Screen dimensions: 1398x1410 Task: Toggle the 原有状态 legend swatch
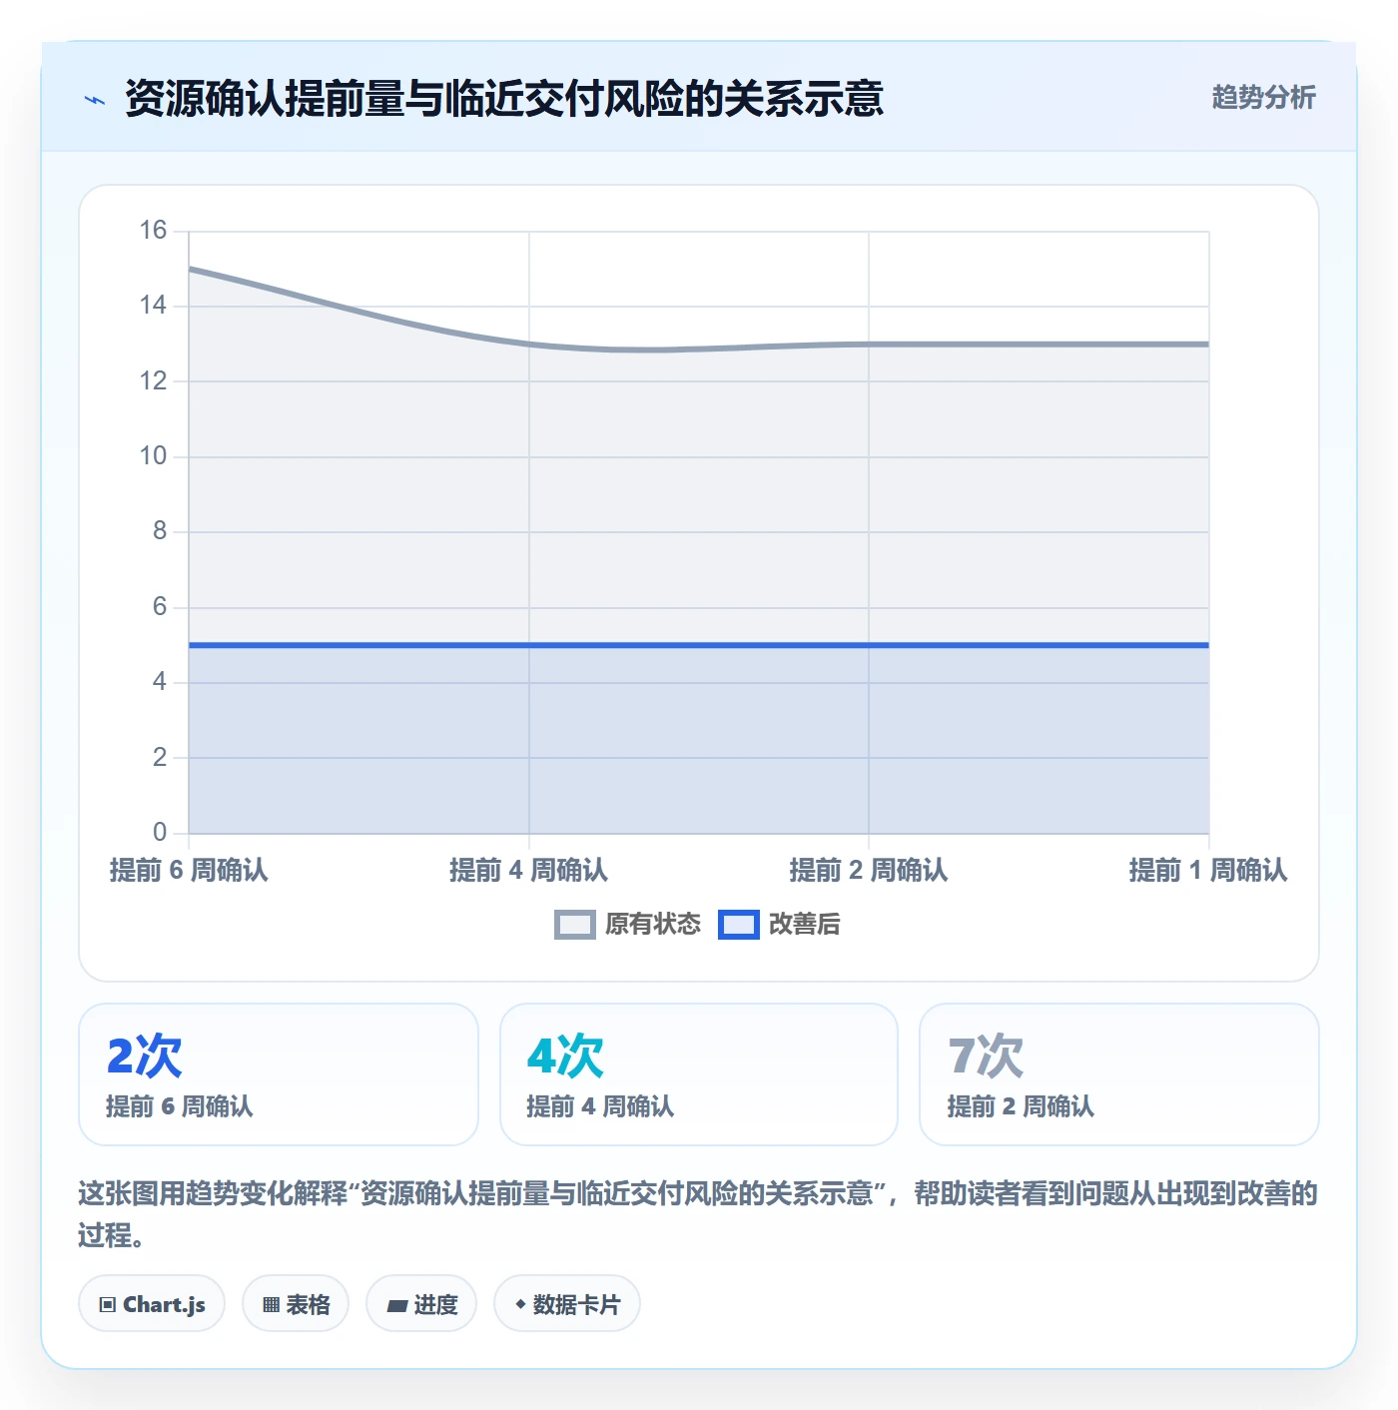[575, 925]
